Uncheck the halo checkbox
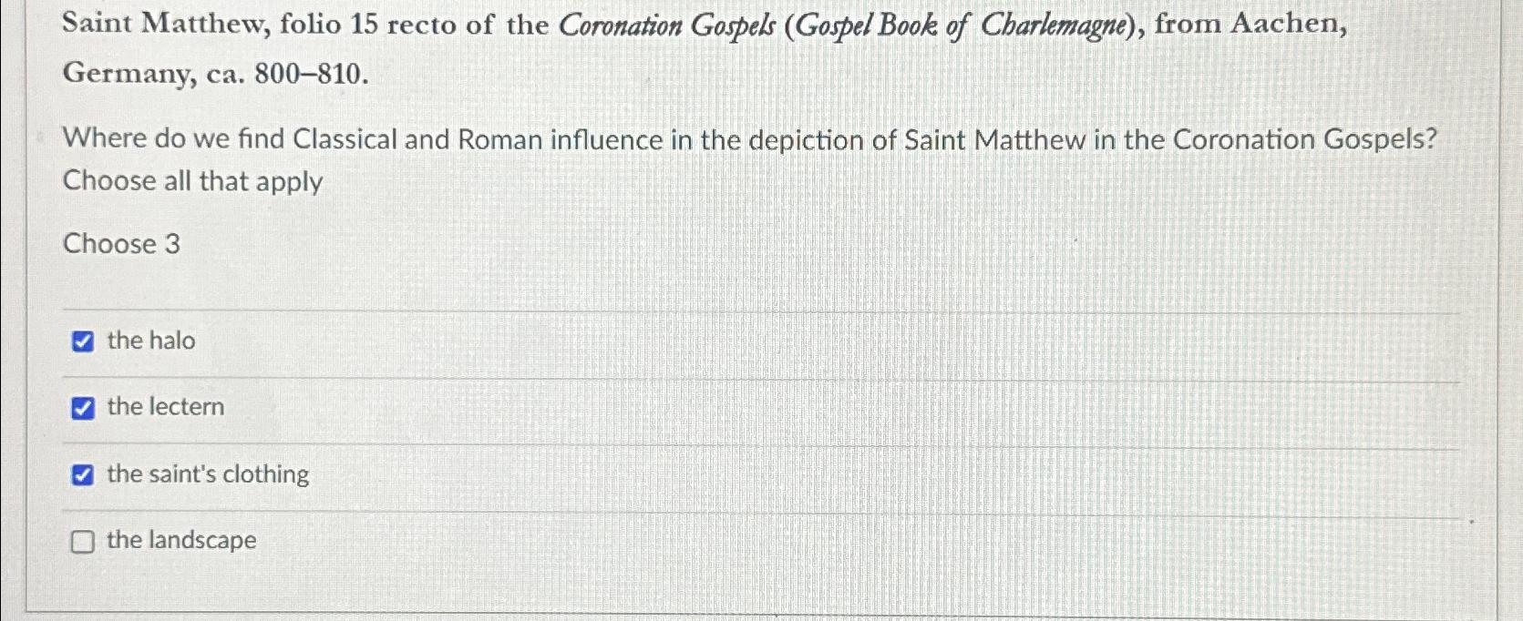1523x621 pixels. click(x=83, y=341)
